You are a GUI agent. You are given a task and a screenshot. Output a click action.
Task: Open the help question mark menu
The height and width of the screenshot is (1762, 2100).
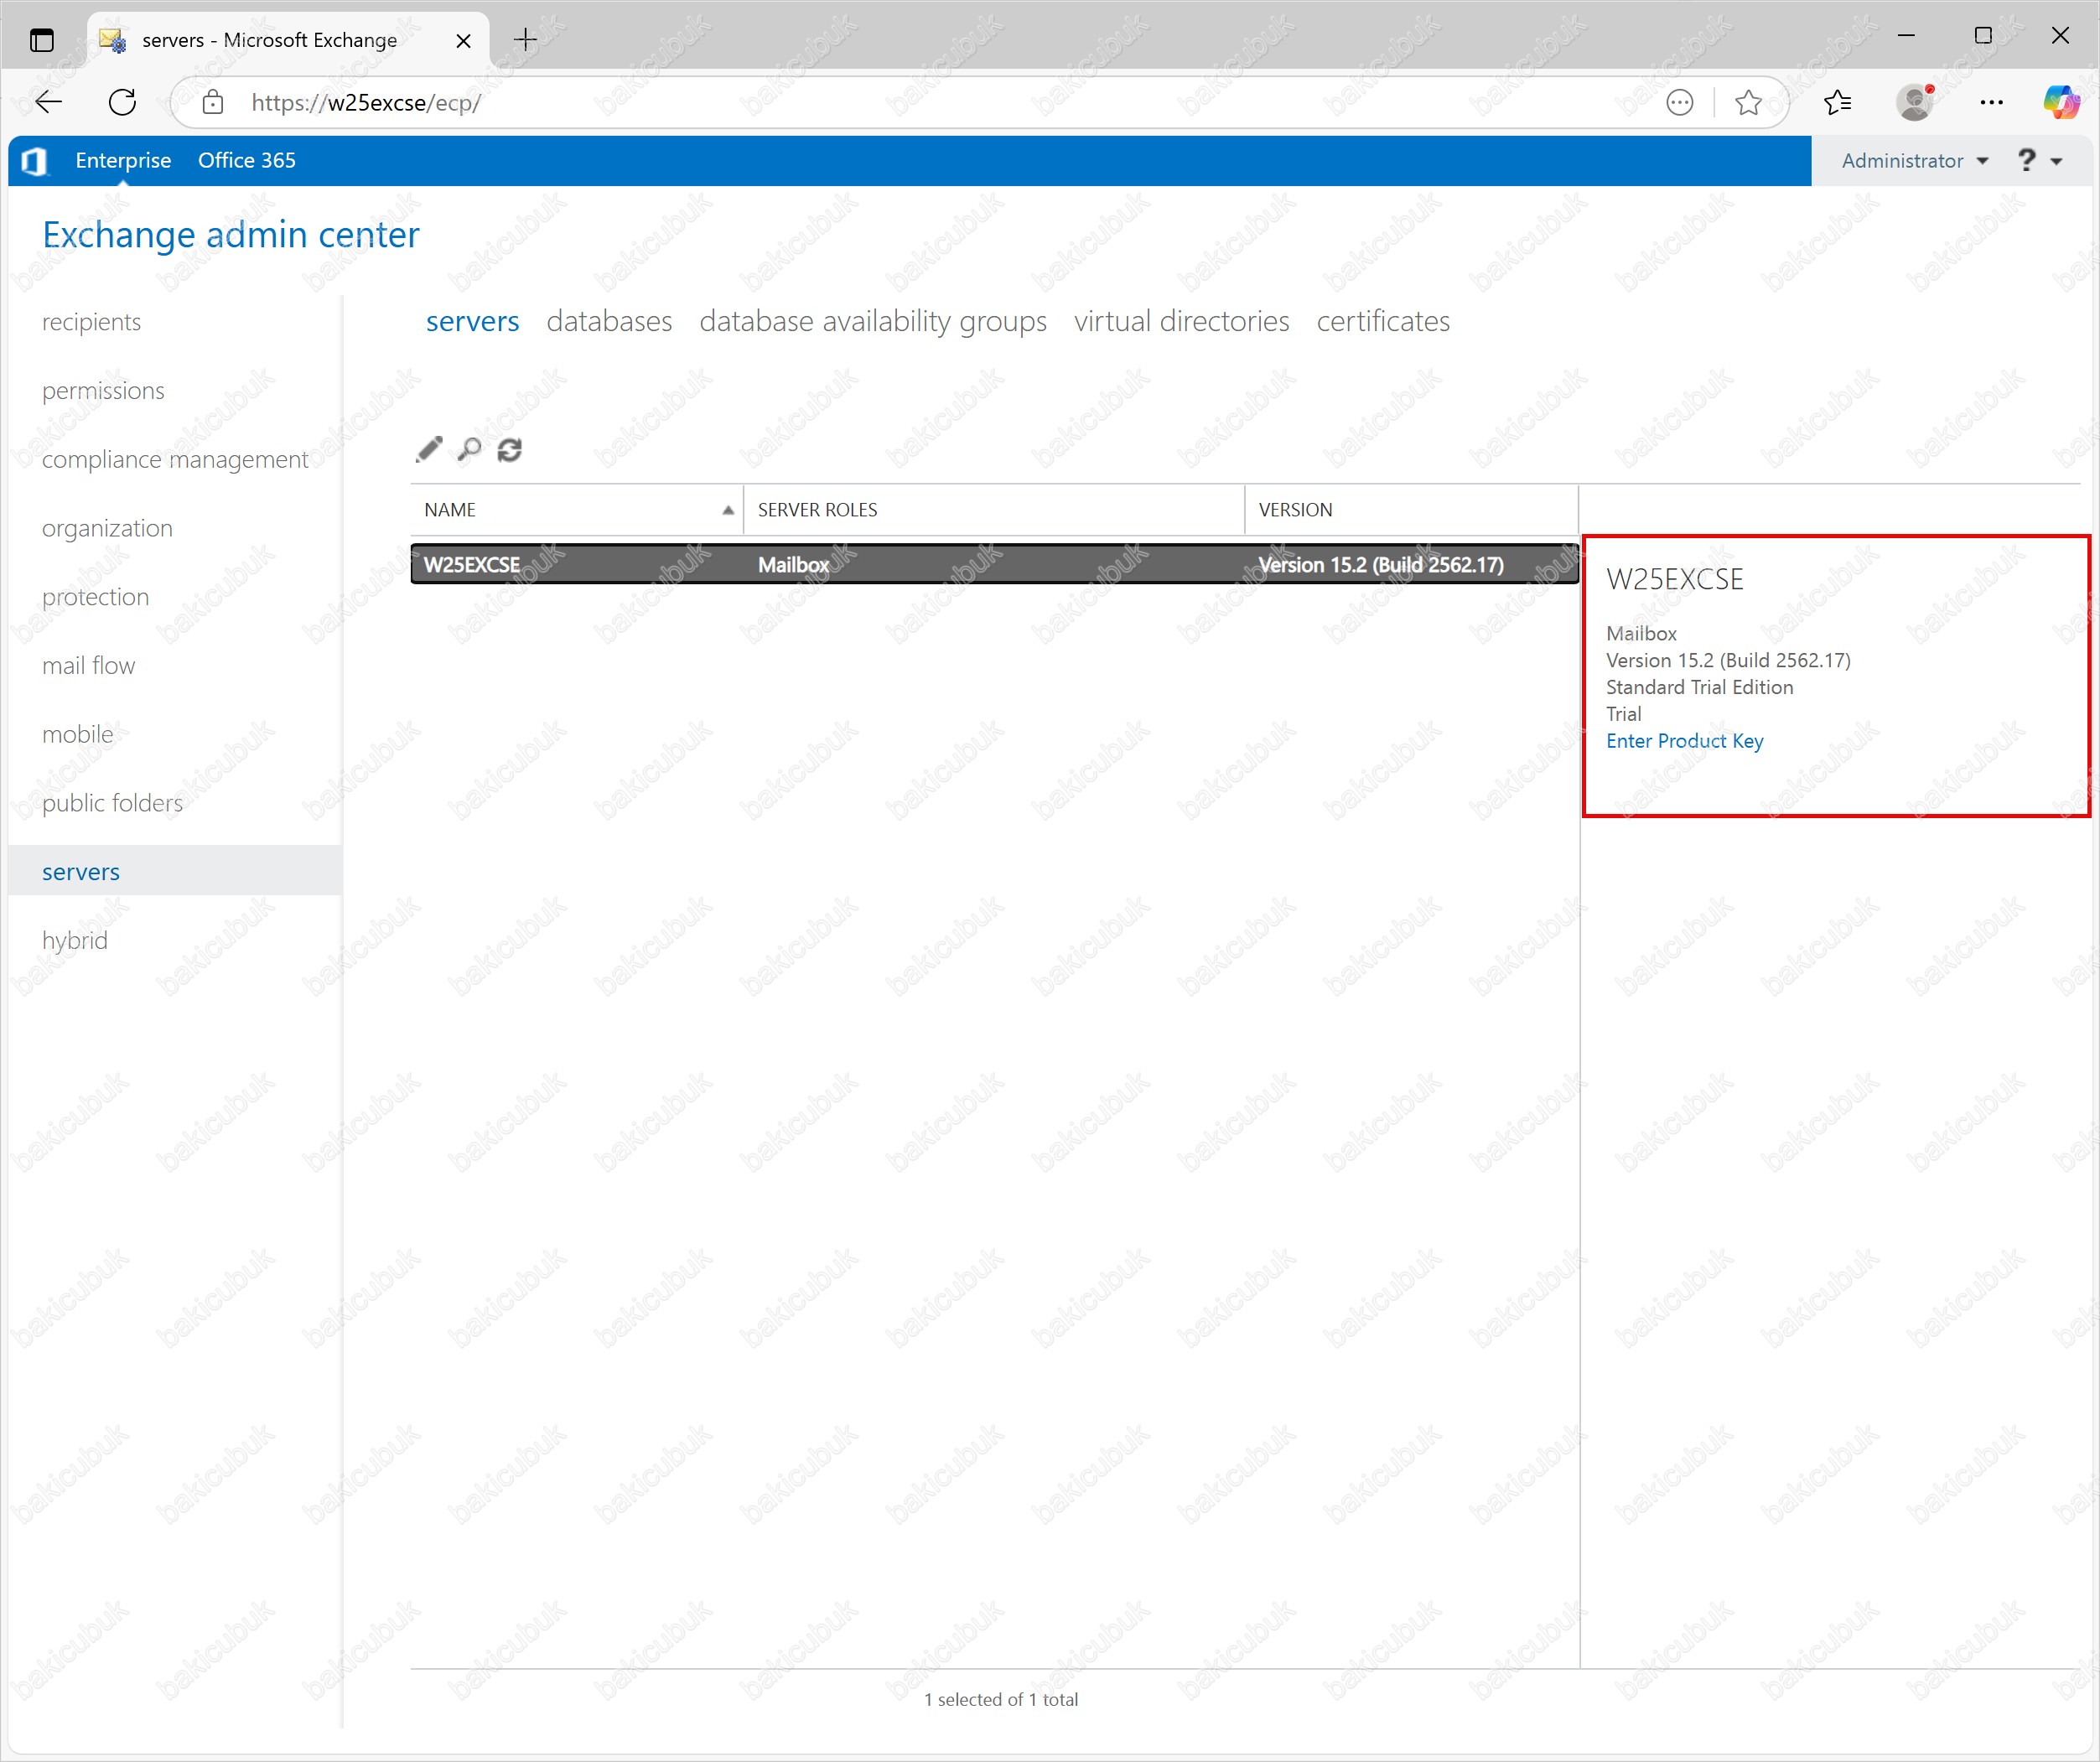(x=2039, y=160)
